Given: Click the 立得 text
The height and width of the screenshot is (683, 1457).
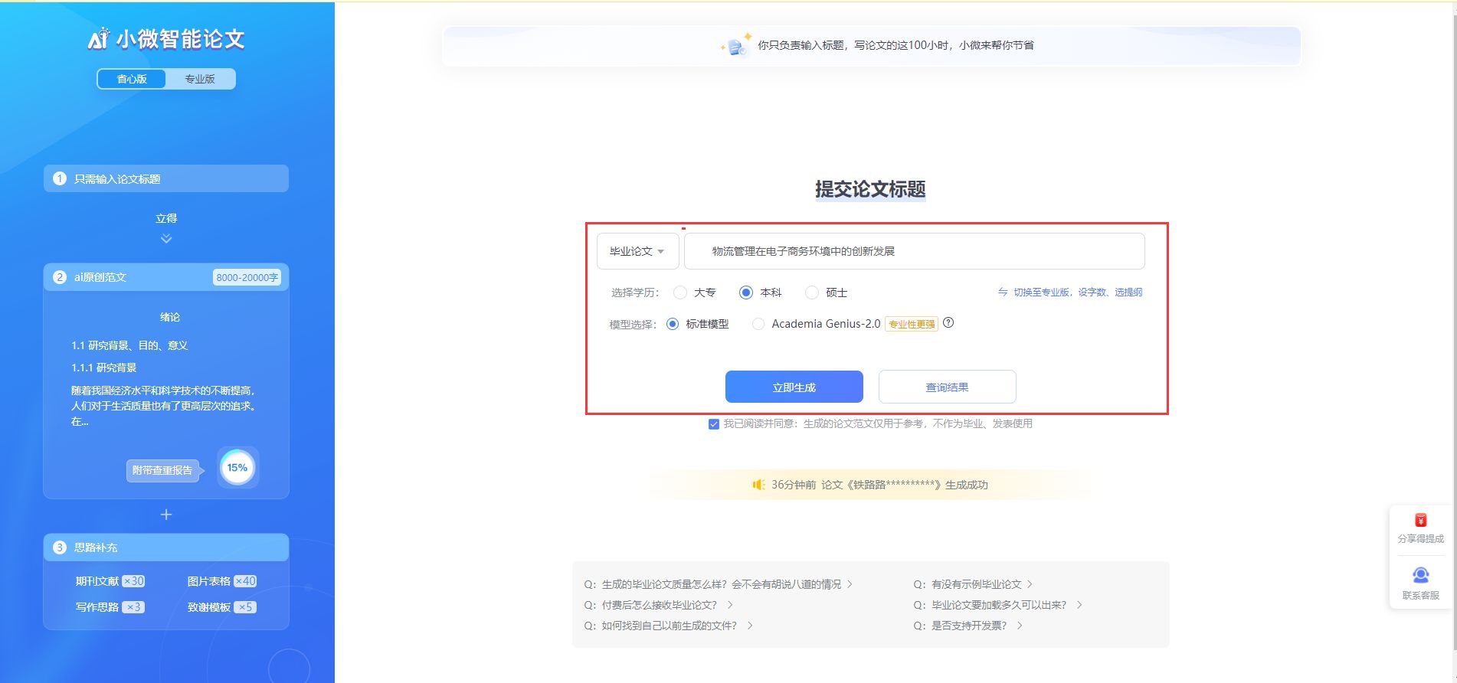Looking at the screenshot, I should pyautogui.click(x=166, y=218).
